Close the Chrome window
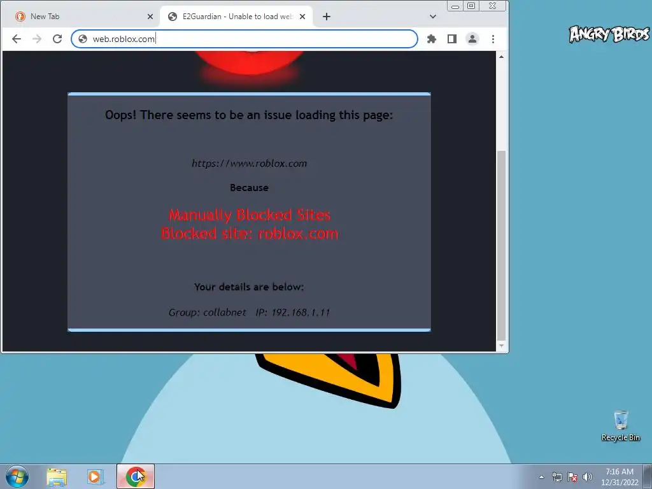This screenshot has height=489, width=652. (x=493, y=6)
